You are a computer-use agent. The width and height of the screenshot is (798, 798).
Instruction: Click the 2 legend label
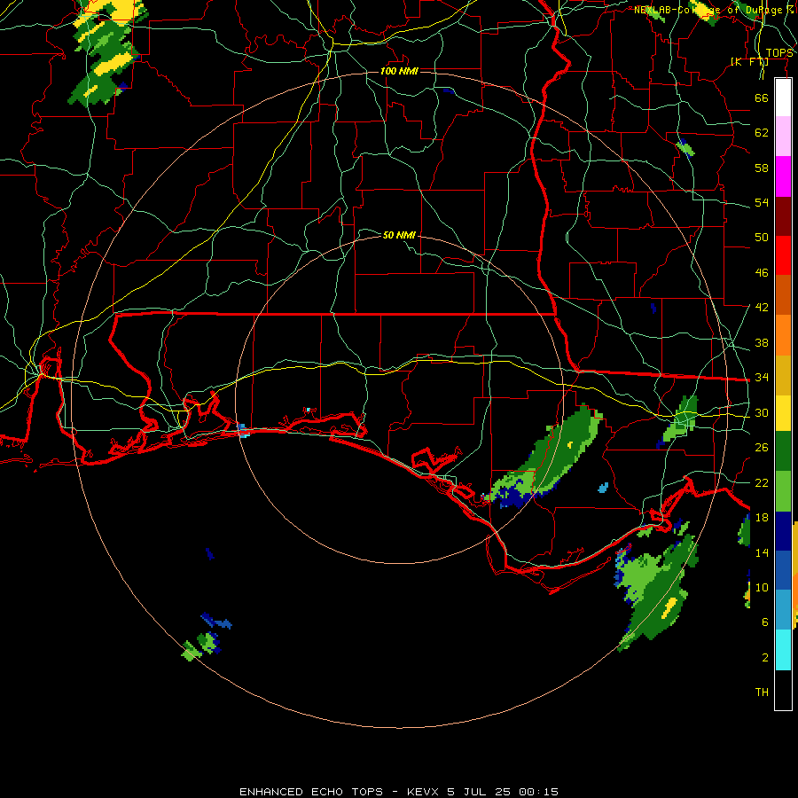click(x=764, y=658)
